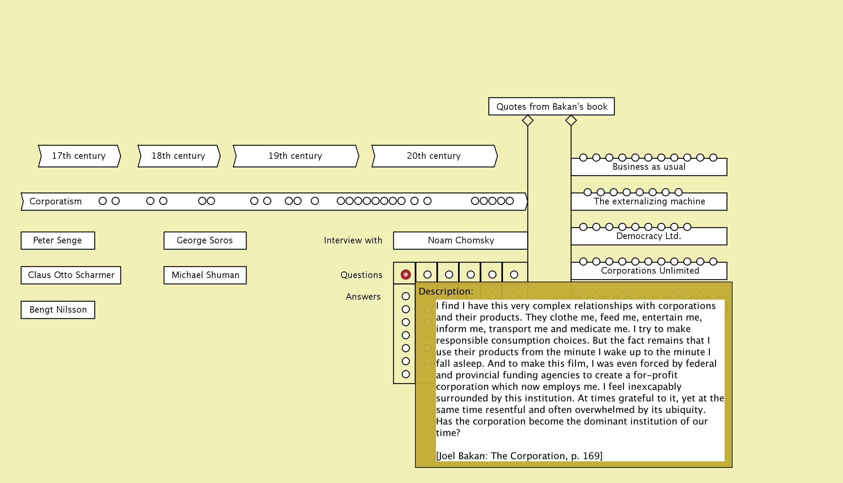Open the 17th century arrow
The width and height of the screenshot is (843, 483).
point(79,156)
